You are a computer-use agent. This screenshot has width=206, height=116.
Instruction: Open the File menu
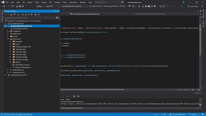pyautogui.click(x=7, y=2)
